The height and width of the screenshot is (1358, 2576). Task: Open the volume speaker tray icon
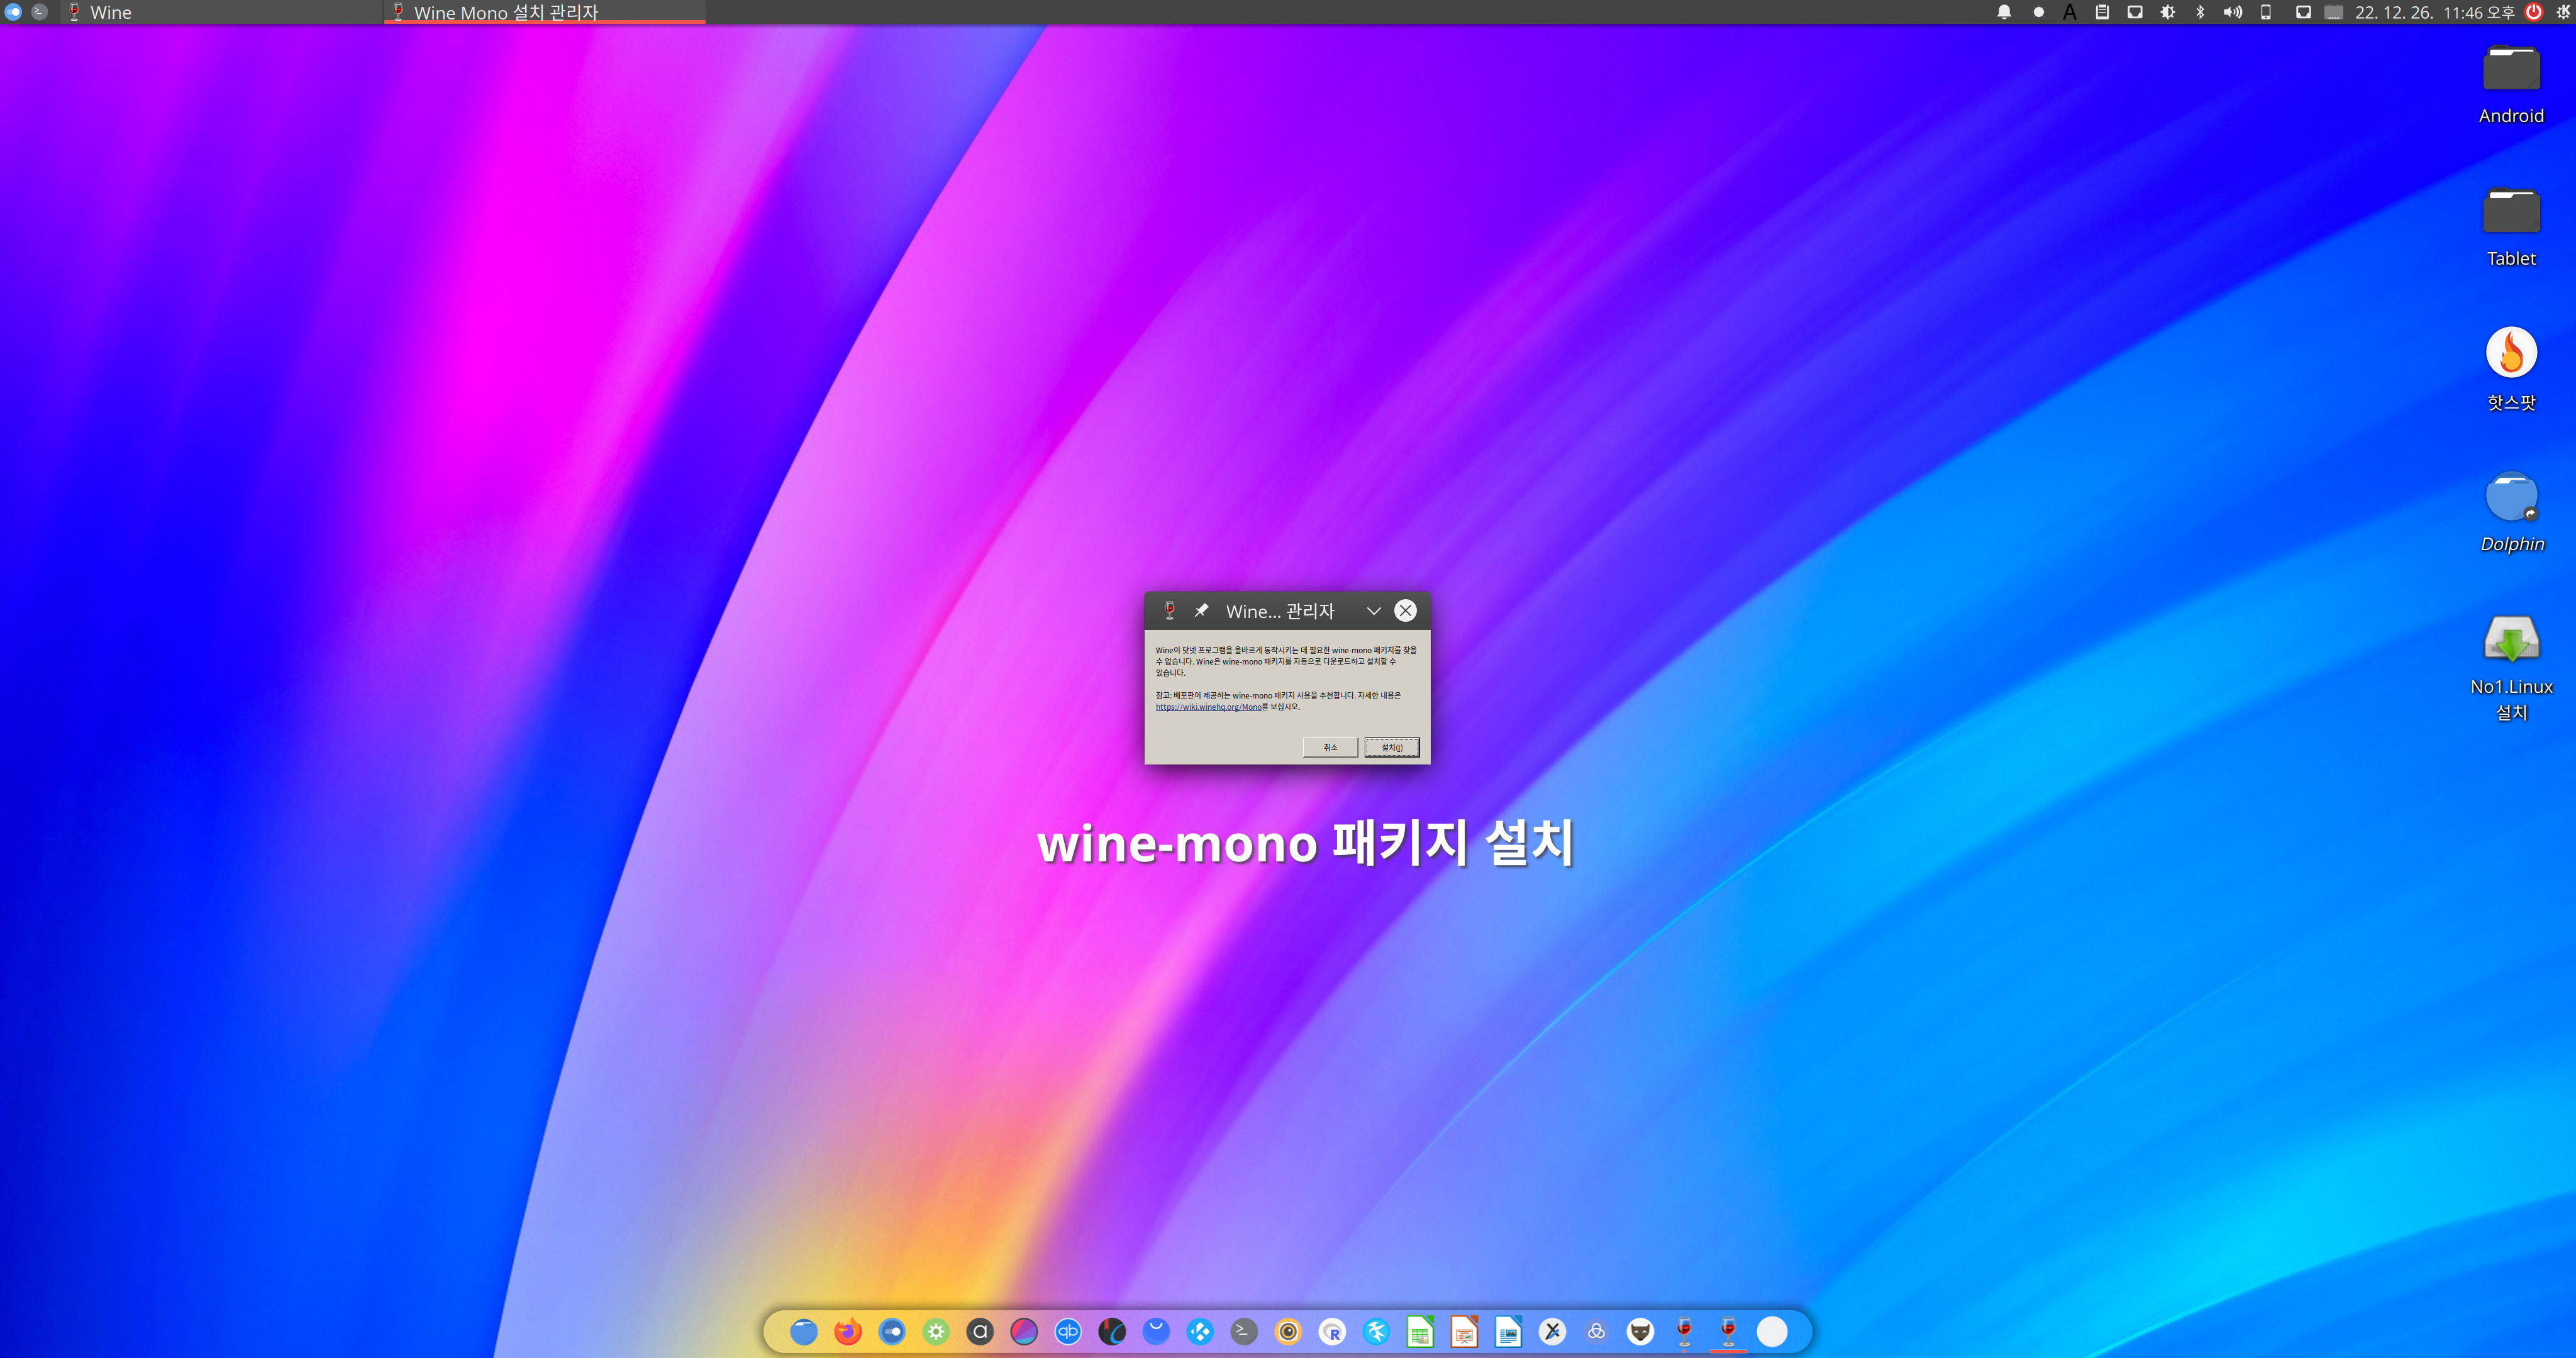point(2232,12)
